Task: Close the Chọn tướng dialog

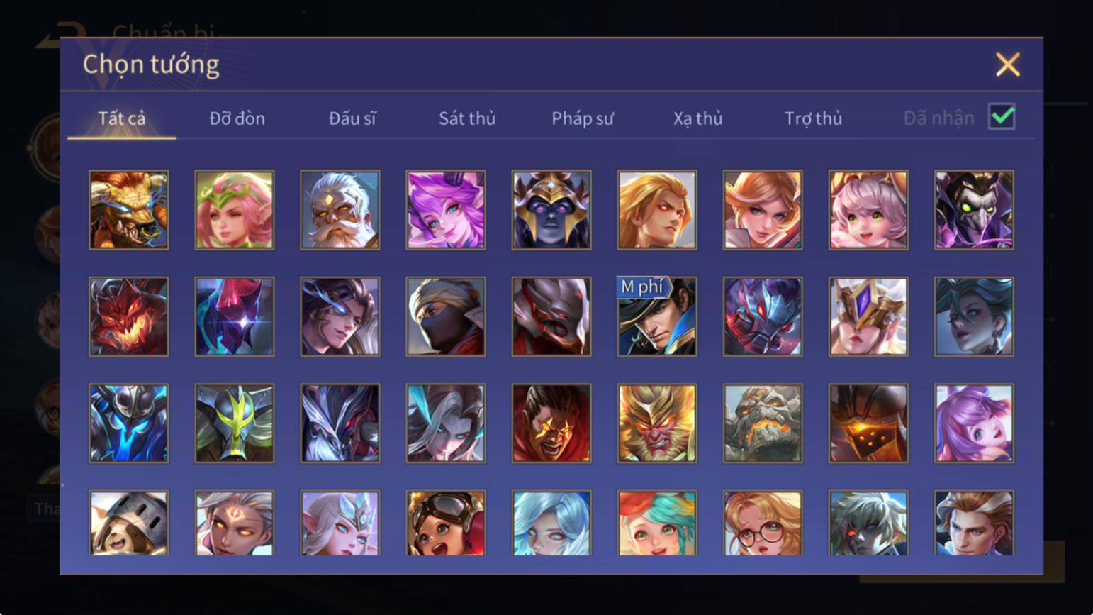Action: [1007, 65]
